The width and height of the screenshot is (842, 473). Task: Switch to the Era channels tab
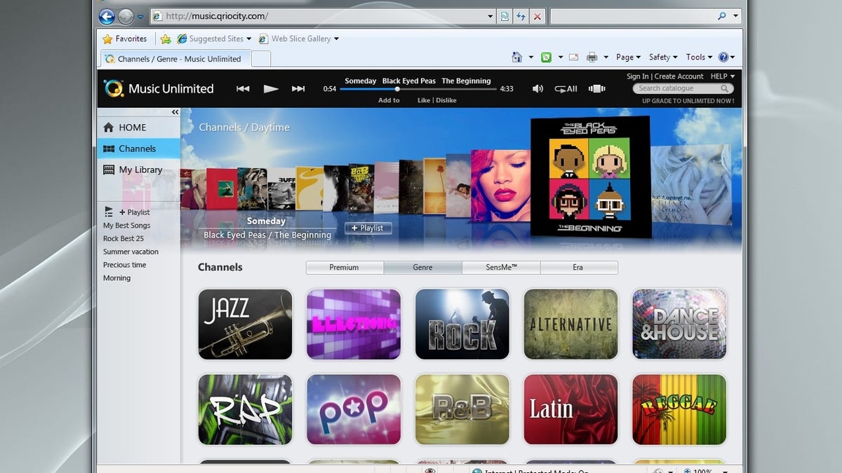[x=578, y=267]
